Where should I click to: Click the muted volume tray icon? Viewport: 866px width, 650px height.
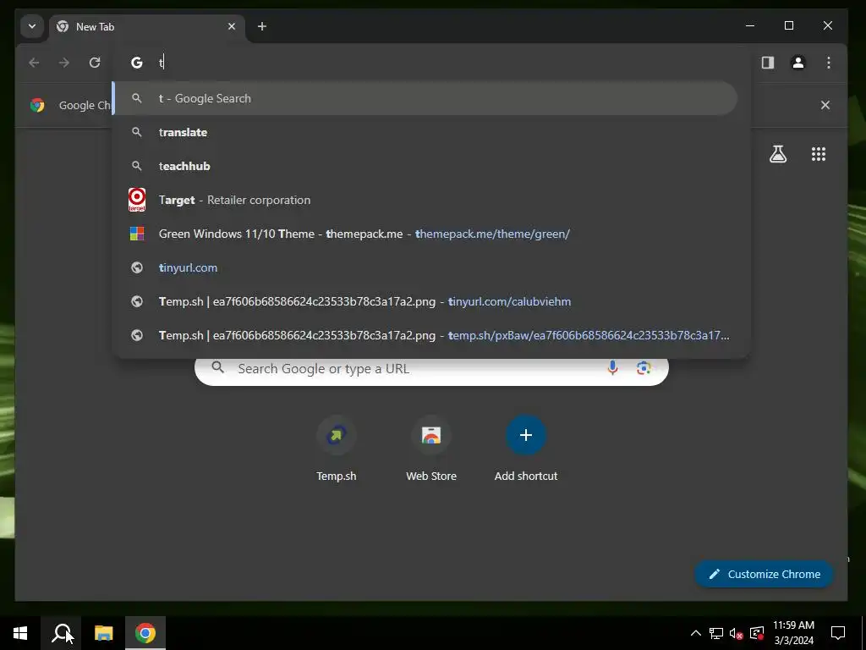[x=737, y=633]
